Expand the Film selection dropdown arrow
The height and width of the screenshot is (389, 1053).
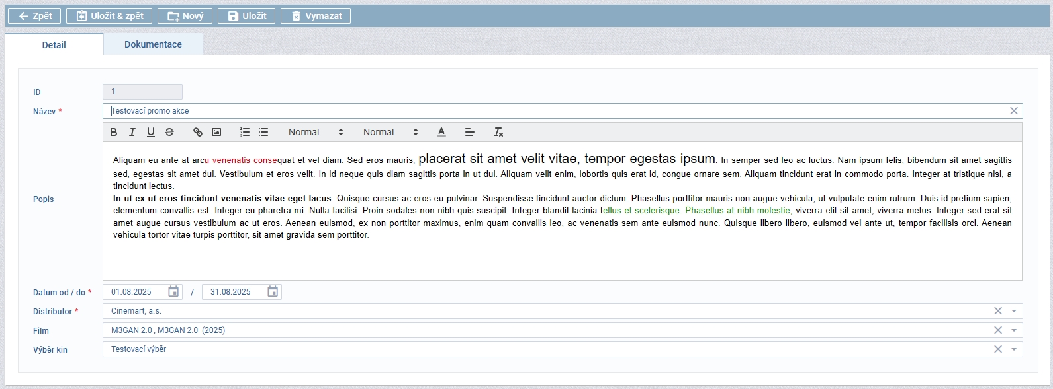tap(1014, 330)
